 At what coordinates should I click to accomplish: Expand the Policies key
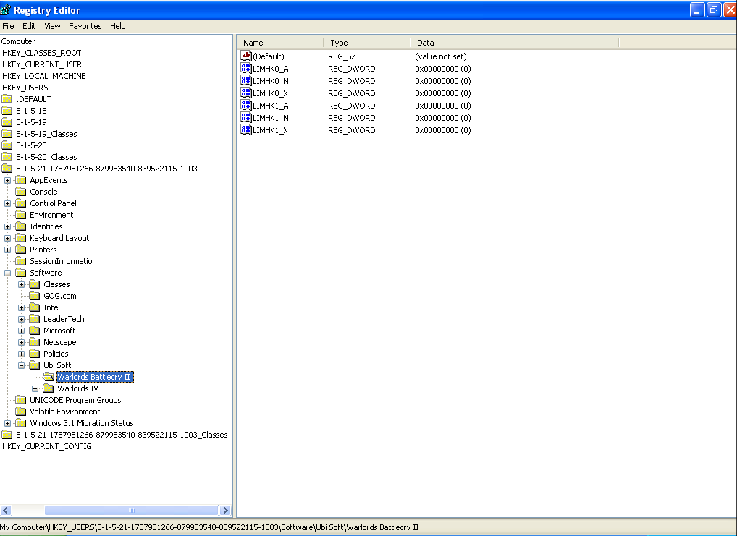click(x=21, y=354)
